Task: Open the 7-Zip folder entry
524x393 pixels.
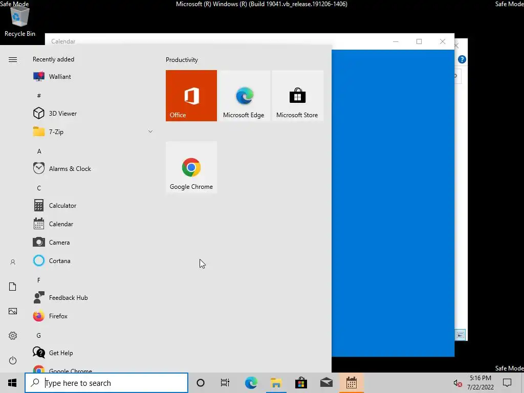Action: (93, 132)
